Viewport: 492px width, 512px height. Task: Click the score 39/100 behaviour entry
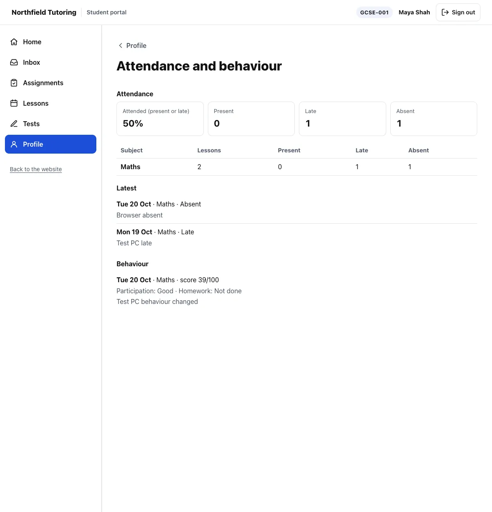168,280
